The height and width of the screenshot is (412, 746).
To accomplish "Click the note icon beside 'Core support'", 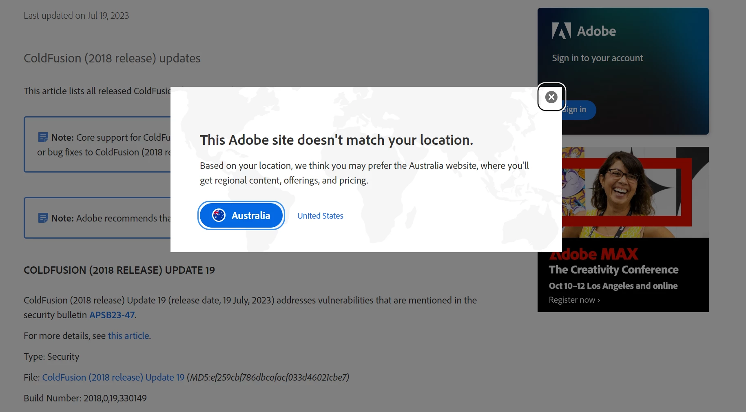I will [x=43, y=137].
